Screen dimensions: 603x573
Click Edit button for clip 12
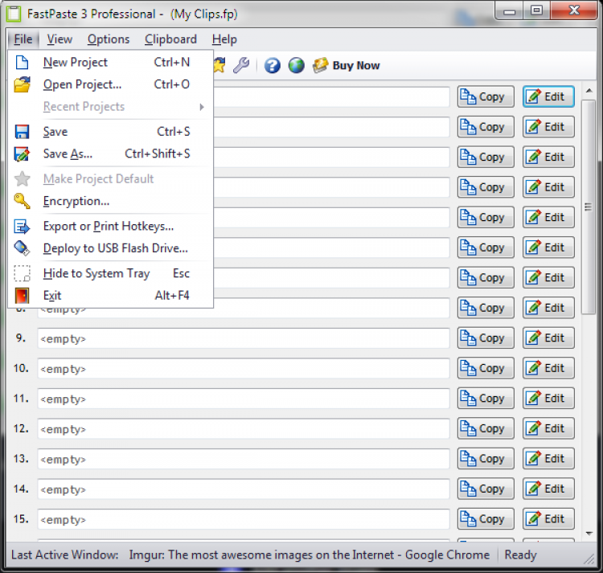coord(548,428)
